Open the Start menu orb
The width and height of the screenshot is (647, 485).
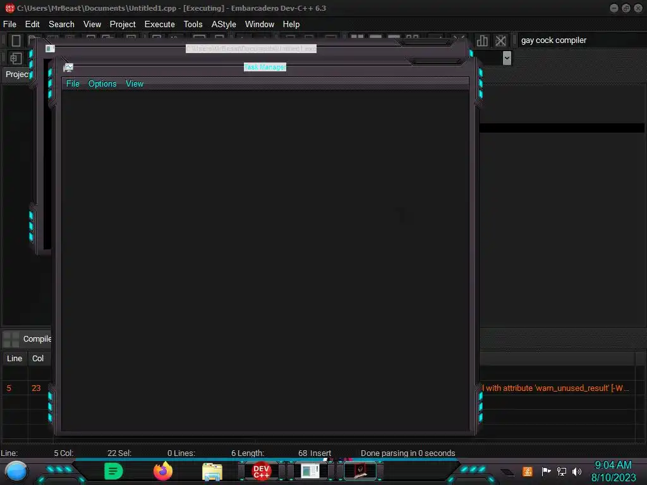click(x=16, y=471)
